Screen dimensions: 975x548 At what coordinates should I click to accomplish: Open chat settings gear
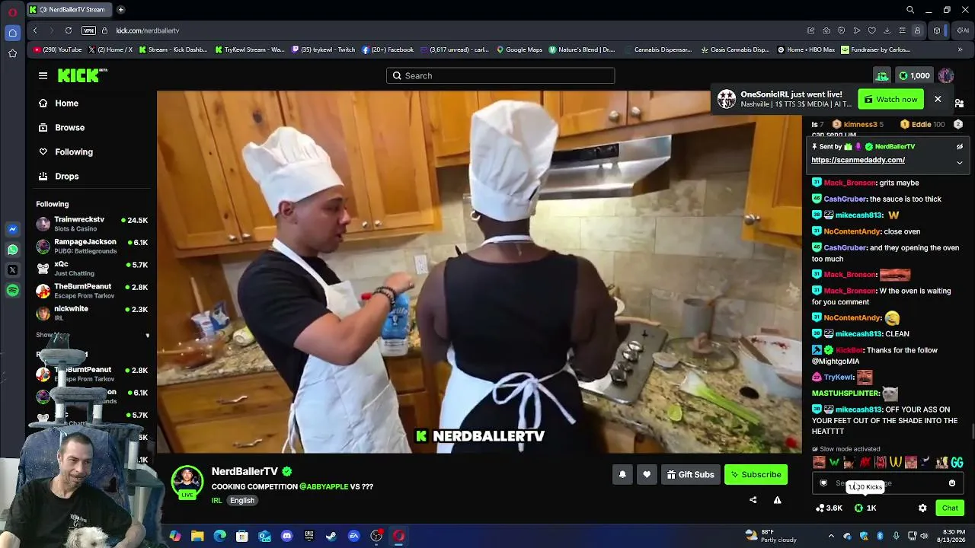[922, 508]
